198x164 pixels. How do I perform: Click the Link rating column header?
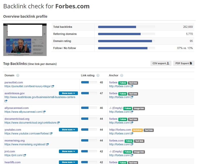[88, 75]
